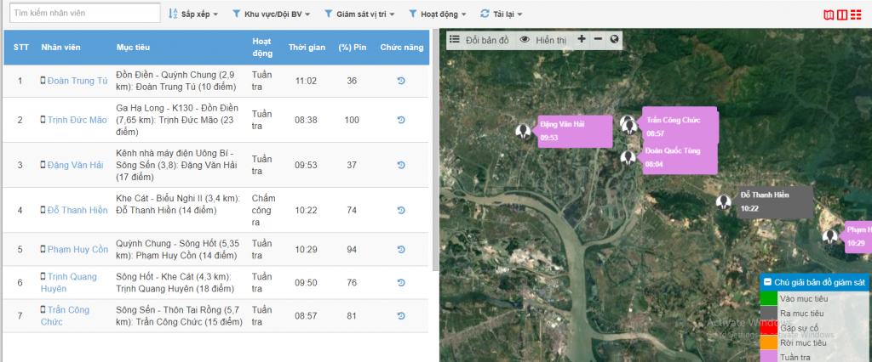Click history icon for Đoàn Trung Tú row
The width and height of the screenshot is (872, 362).
[402, 81]
